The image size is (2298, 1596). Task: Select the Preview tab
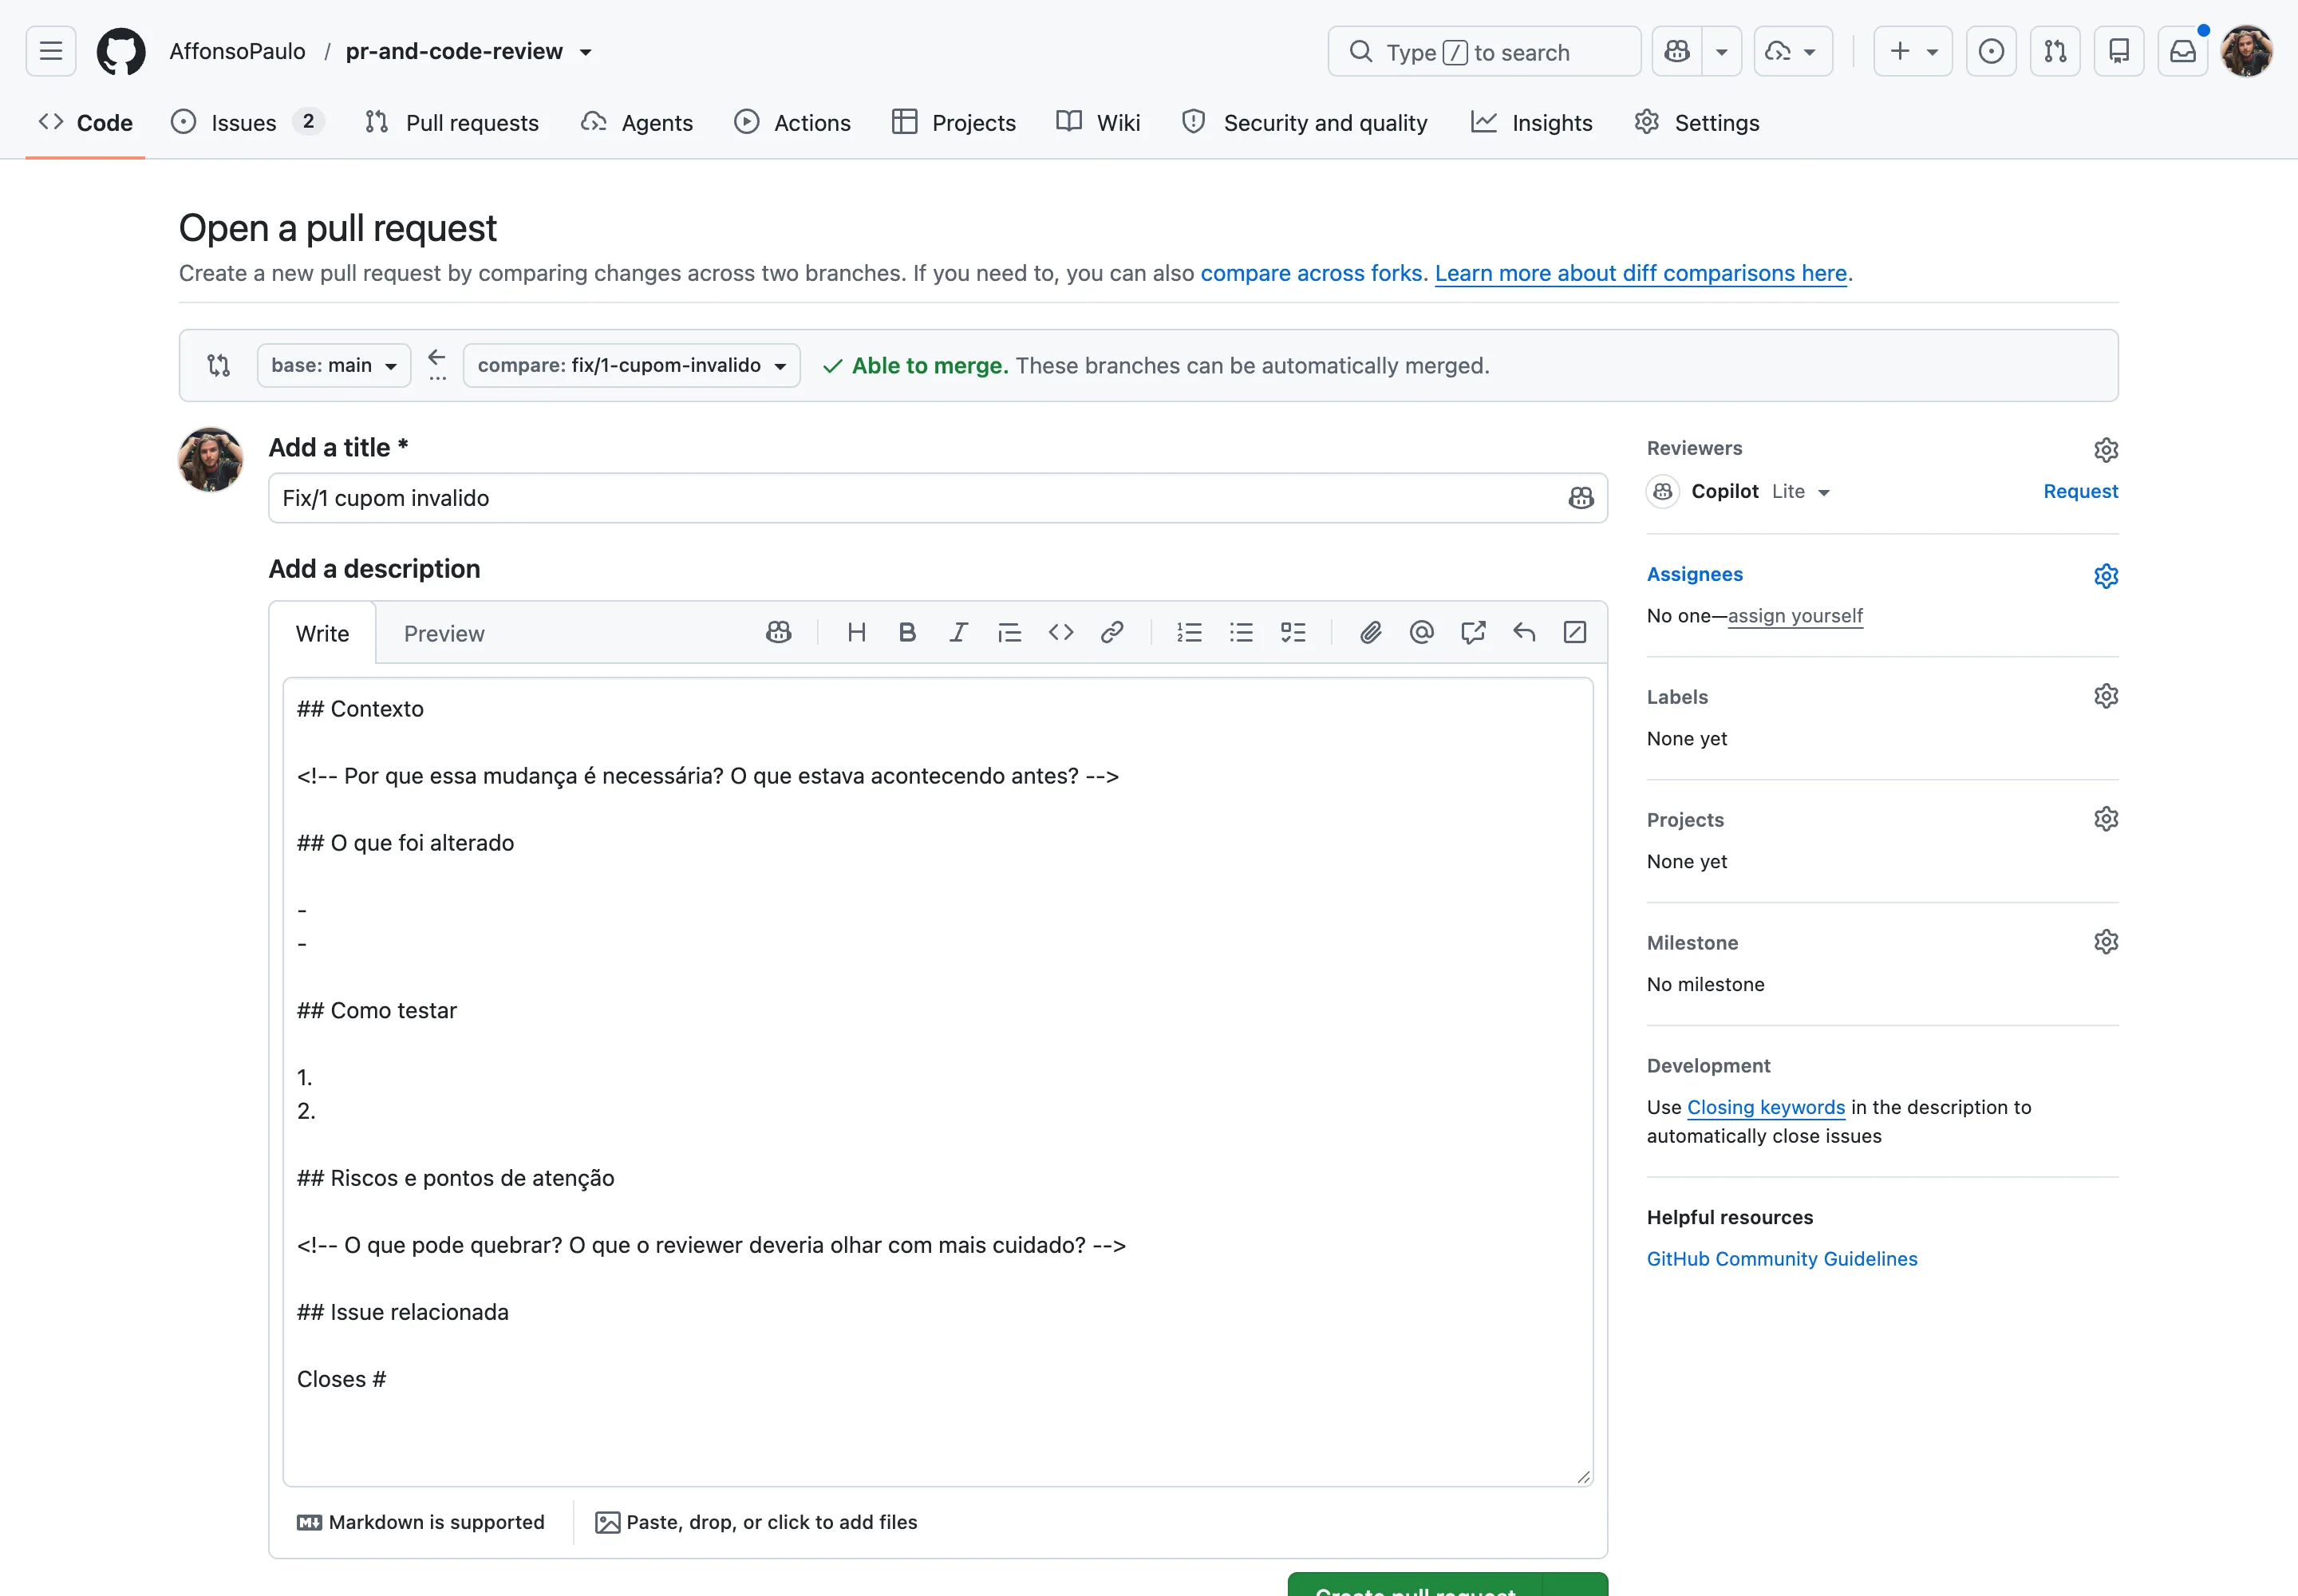coord(444,633)
